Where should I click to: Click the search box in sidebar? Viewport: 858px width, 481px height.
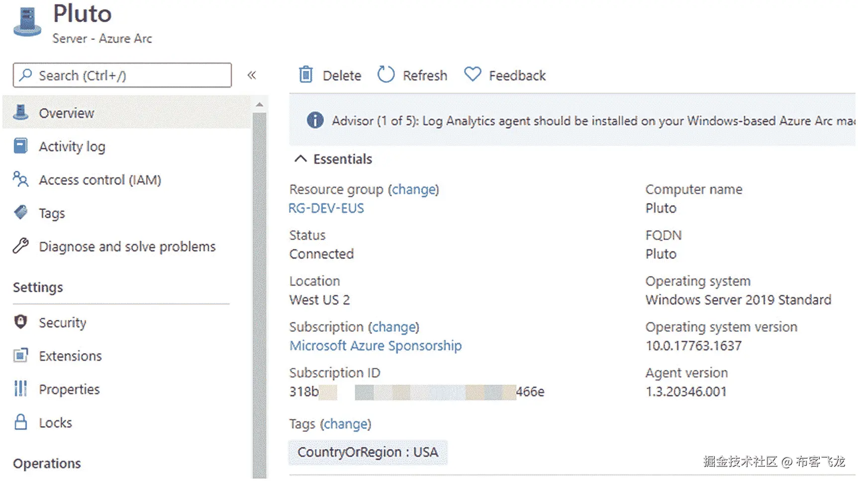(x=122, y=76)
